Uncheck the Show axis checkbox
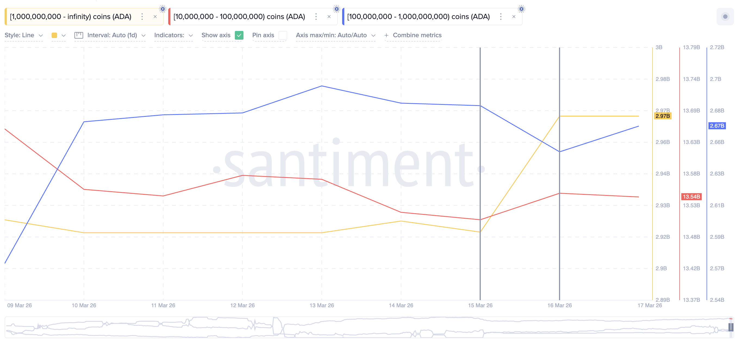Screen dimensions: 737x339 tap(239, 35)
